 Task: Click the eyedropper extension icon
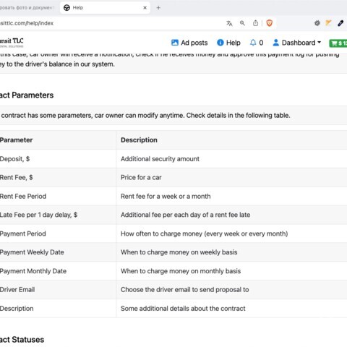point(340,23)
